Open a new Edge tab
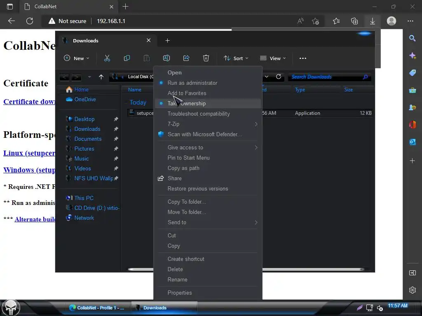This screenshot has height=316, width=422. coord(125,7)
